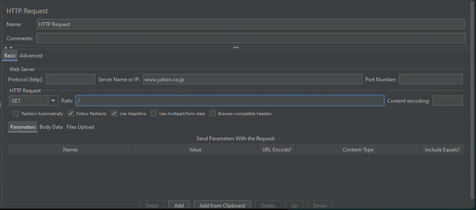Select the Files Upload tab
476x210 pixels.
[80, 127]
